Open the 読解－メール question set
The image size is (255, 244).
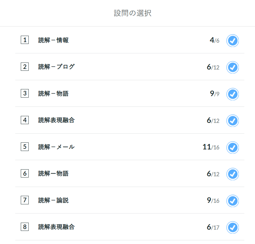click(x=56, y=147)
